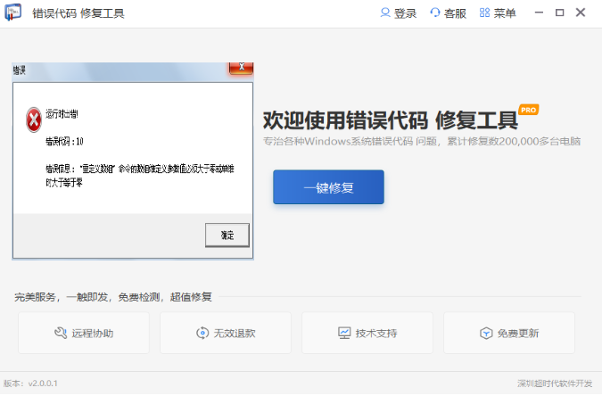Viewport: 602px width, 396px height.
Task: Minimize the repair tool window
Action: (539, 12)
